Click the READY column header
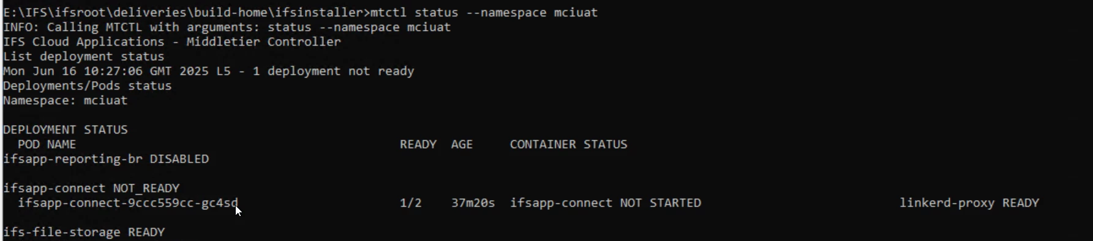The height and width of the screenshot is (241, 1093). 418,144
